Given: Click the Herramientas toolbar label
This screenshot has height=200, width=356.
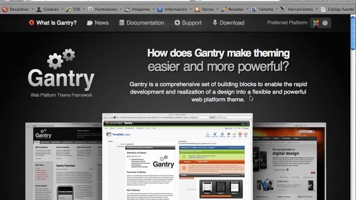Looking at the screenshot, I should [300, 9].
